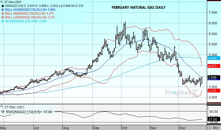This screenshot has width=221, height=130.
Task: Click the ProphetX watermark logo
Action: [x=181, y=93]
